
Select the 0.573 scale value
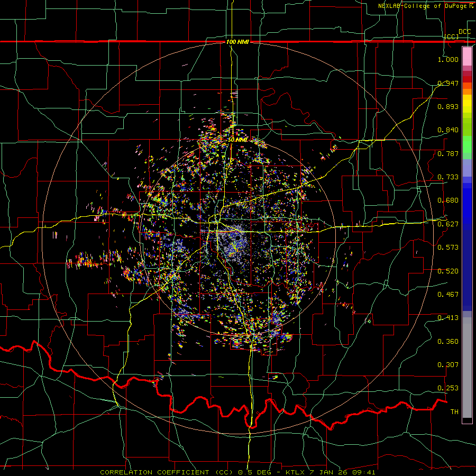448,248
